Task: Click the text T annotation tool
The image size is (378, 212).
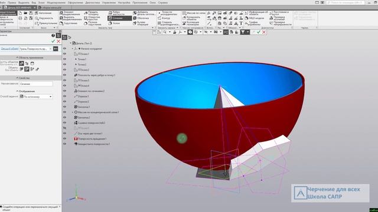Action: coord(241,24)
